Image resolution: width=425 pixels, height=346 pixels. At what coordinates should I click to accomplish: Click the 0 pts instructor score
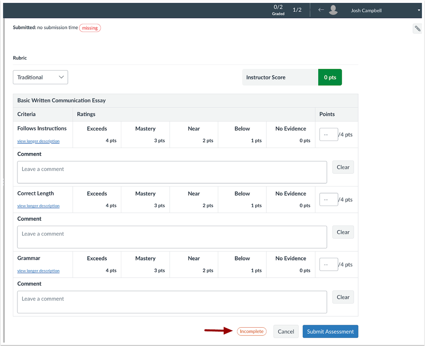[x=330, y=77]
